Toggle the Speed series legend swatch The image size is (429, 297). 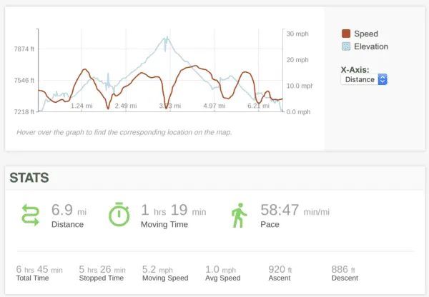(346, 34)
